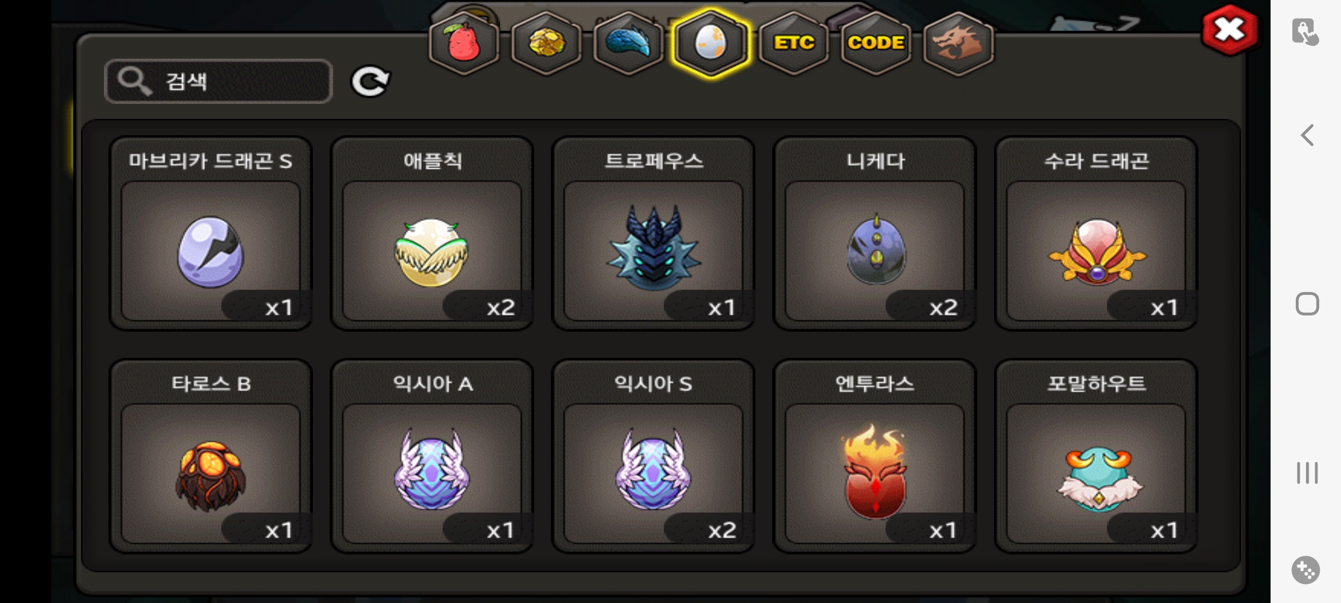Close the inventory with red X
This screenshot has height=603, width=1341.
[1230, 30]
